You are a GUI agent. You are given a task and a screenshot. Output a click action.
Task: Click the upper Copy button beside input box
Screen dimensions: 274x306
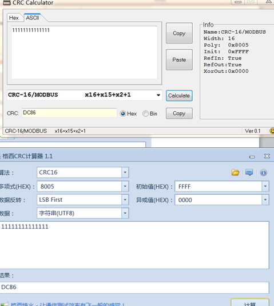coord(179,33)
